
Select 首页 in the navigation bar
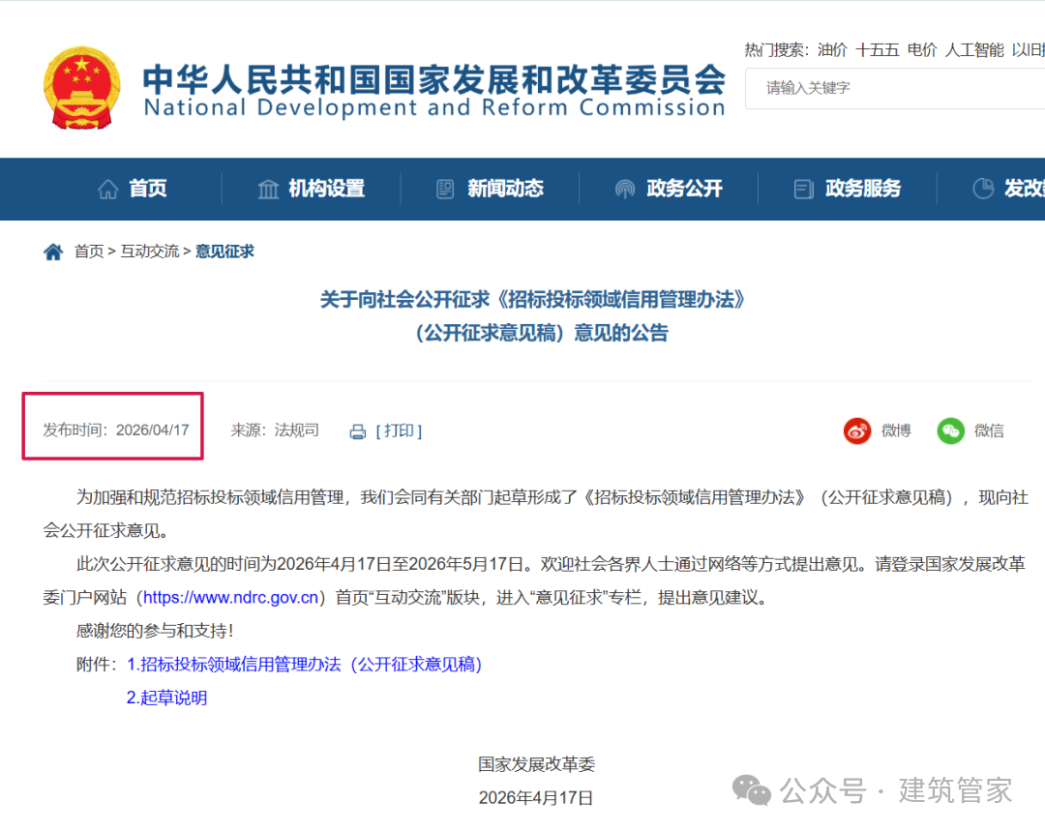(x=150, y=189)
